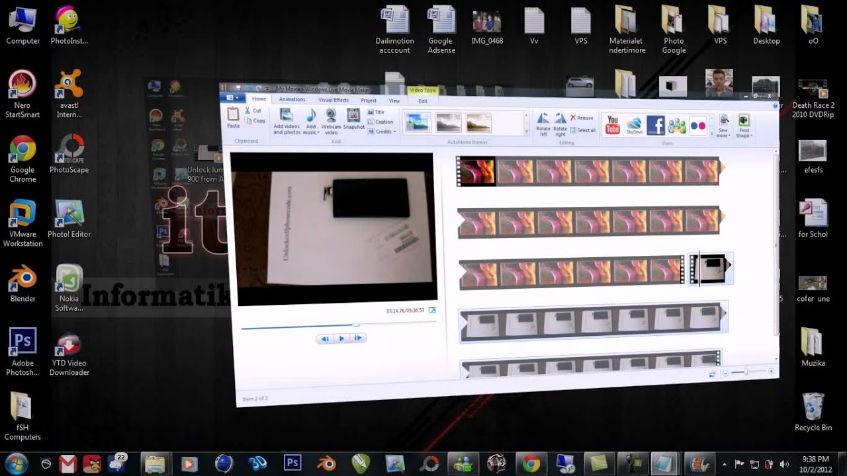Share the movie to SkyDrive
Viewport: 847px width, 476px height.
coord(635,126)
